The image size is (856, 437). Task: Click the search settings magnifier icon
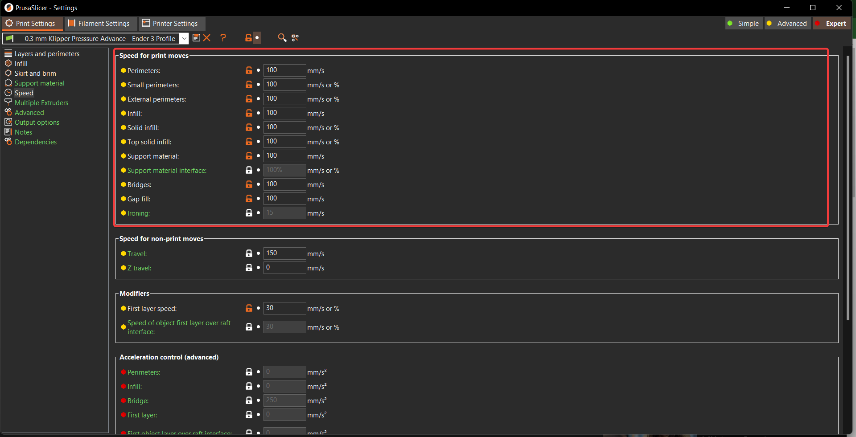[x=282, y=38]
